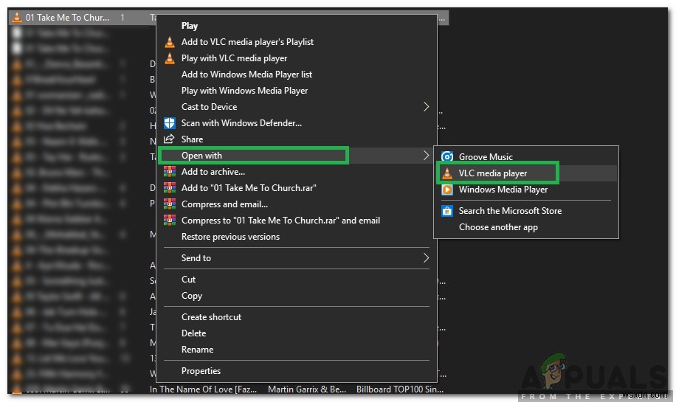Click the VLC cone icon beside Play with VLC
The height and width of the screenshot is (402, 676).
point(170,58)
